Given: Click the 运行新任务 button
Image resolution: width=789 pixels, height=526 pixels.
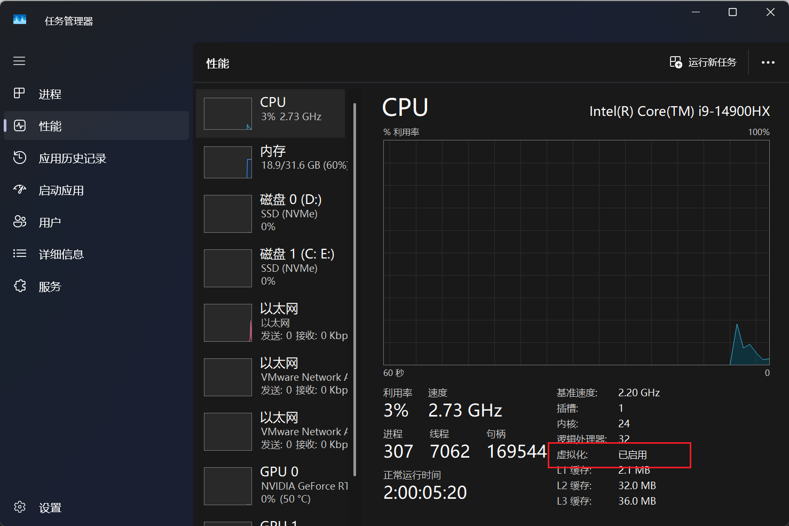Looking at the screenshot, I should [x=703, y=62].
